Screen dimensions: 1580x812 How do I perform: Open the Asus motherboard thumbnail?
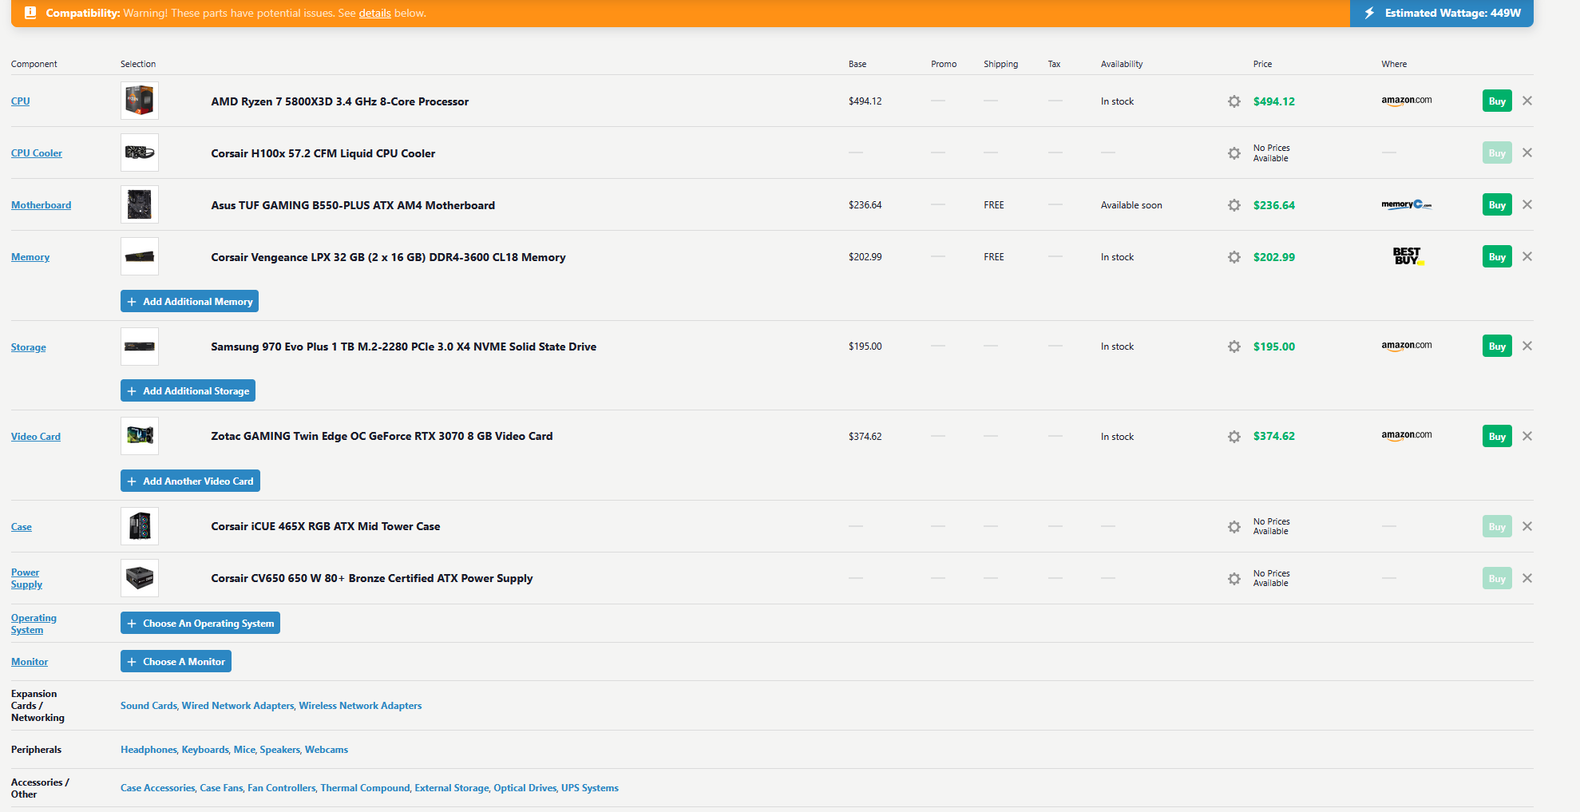click(x=140, y=204)
